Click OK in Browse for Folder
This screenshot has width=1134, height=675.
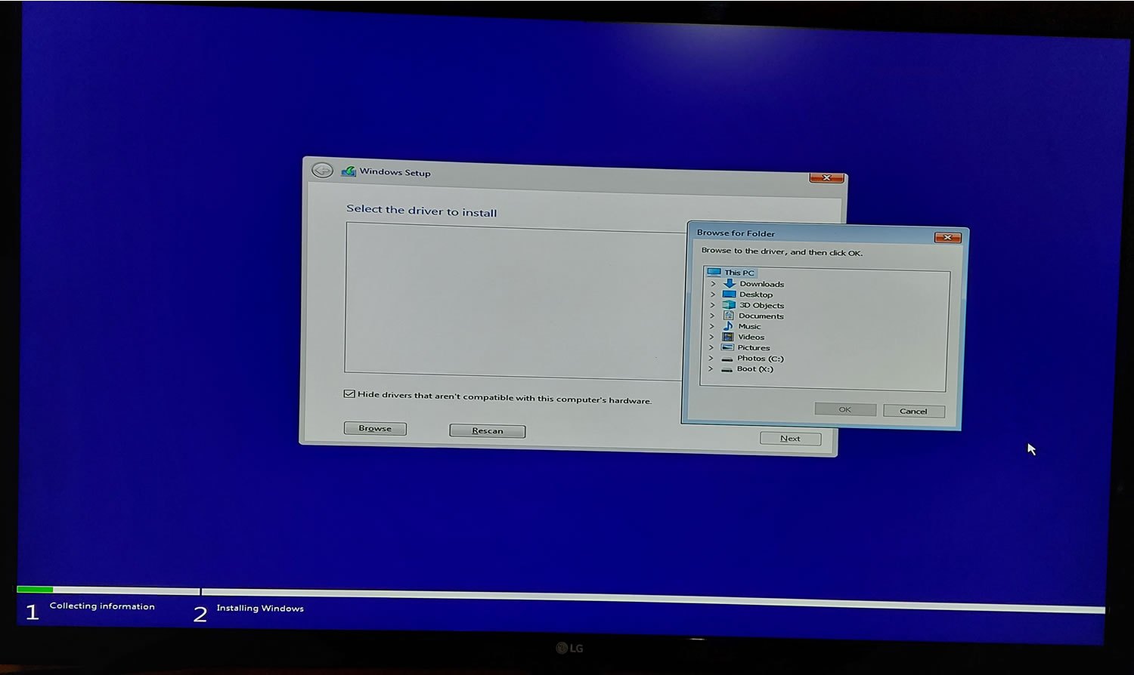coord(845,409)
